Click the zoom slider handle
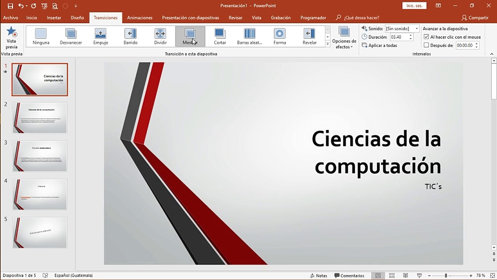Image resolution: width=497 pixels, height=280 pixels. [x=446, y=275]
